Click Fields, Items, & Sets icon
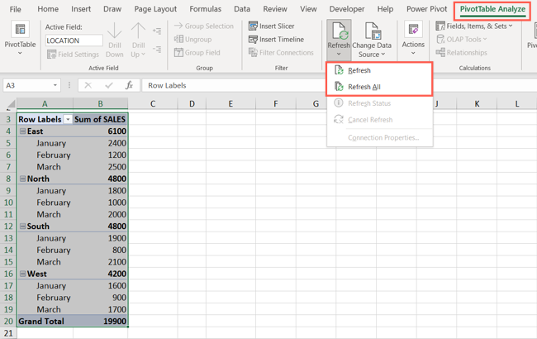The image size is (537, 339). point(441,26)
